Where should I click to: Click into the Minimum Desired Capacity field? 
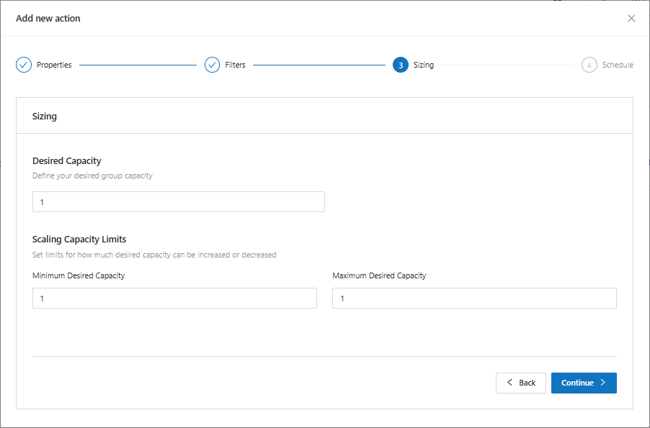[174, 299]
